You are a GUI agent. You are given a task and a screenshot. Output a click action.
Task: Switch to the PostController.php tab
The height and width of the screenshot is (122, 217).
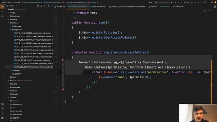[98, 7]
